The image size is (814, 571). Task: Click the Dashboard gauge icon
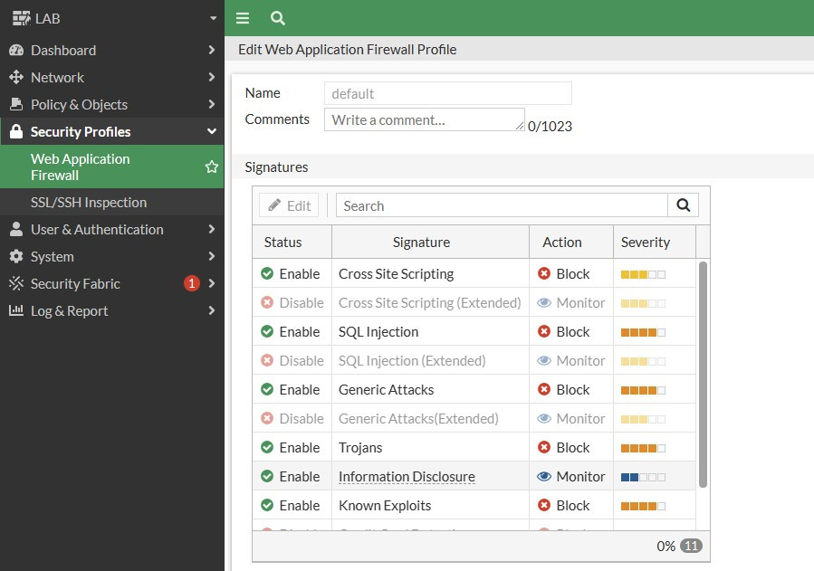point(16,51)
